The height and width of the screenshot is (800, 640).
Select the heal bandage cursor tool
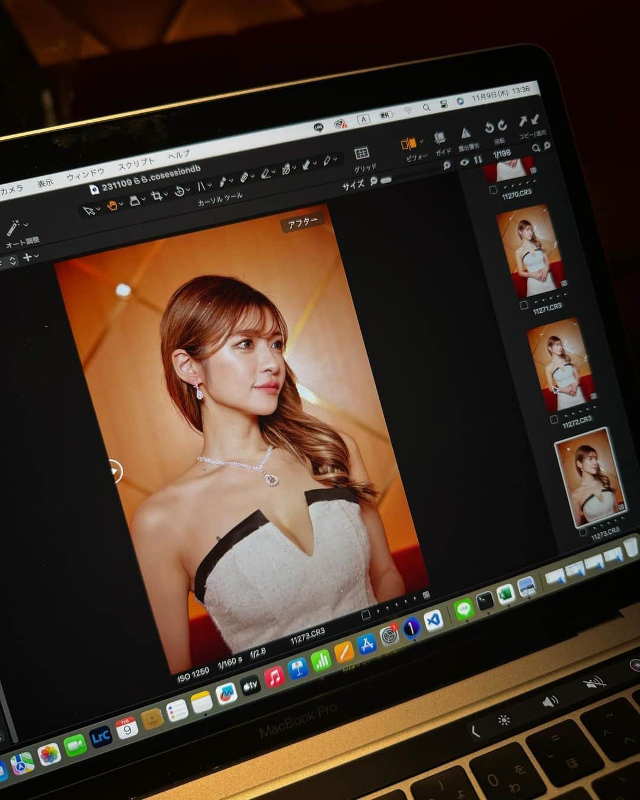tap(244, 177)
